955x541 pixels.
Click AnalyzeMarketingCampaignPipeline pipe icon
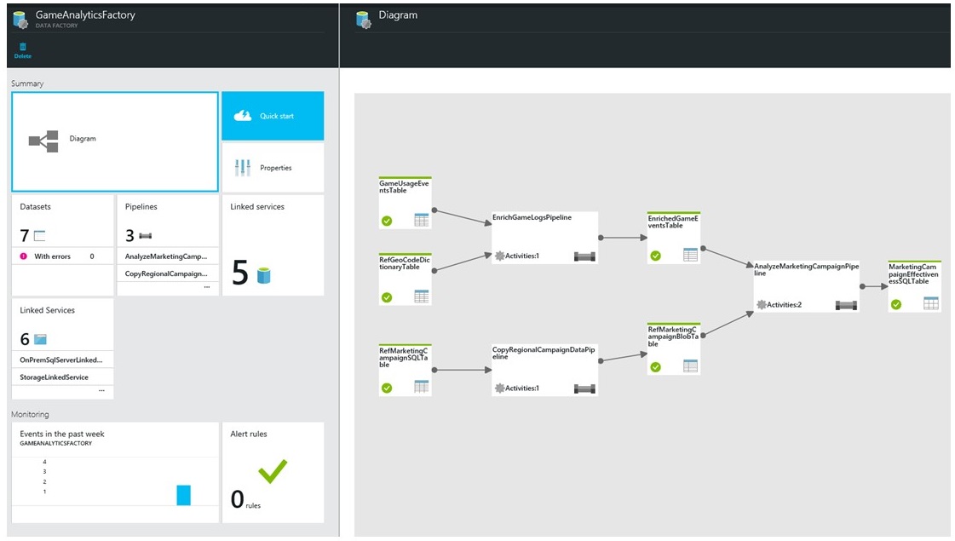(x=846, y=305)
